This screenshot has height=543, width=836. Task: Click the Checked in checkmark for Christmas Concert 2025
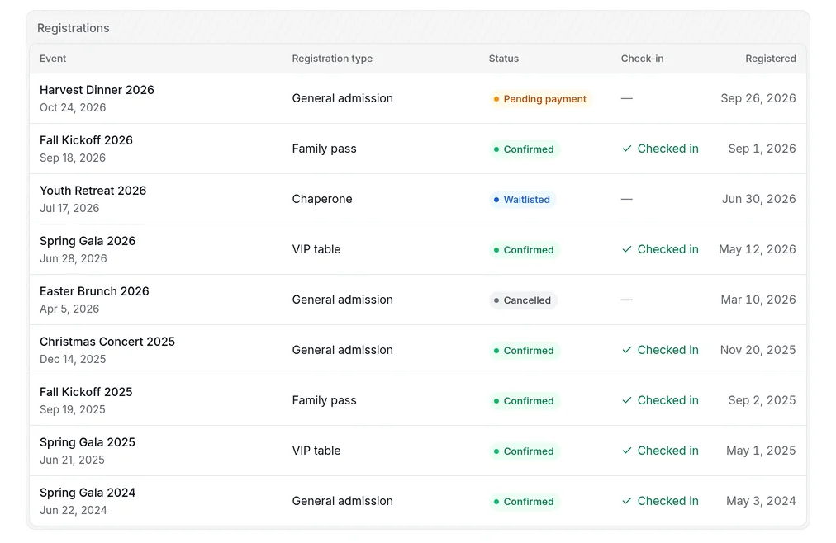pyautogui.click(x=627, y=350)
